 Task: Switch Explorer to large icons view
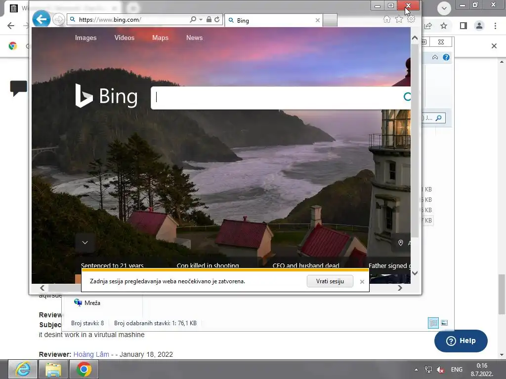click(444, 323)
